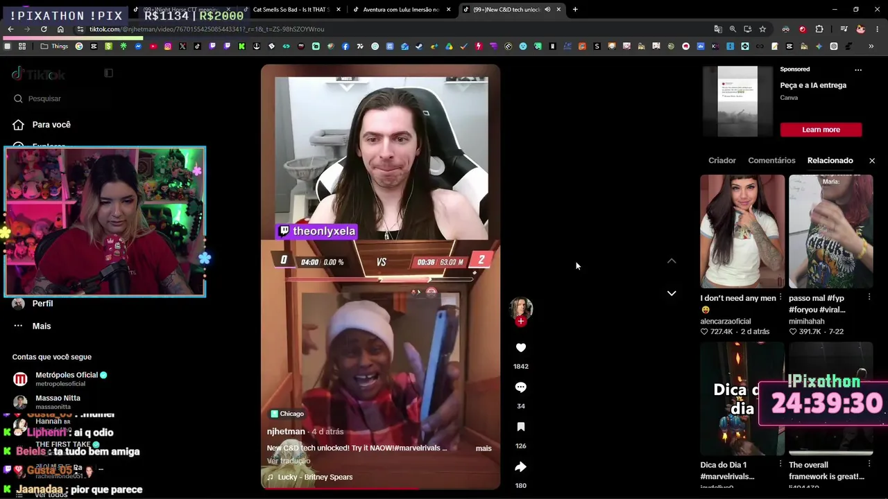Open options for 'passo mal #fyp' video

869,297
